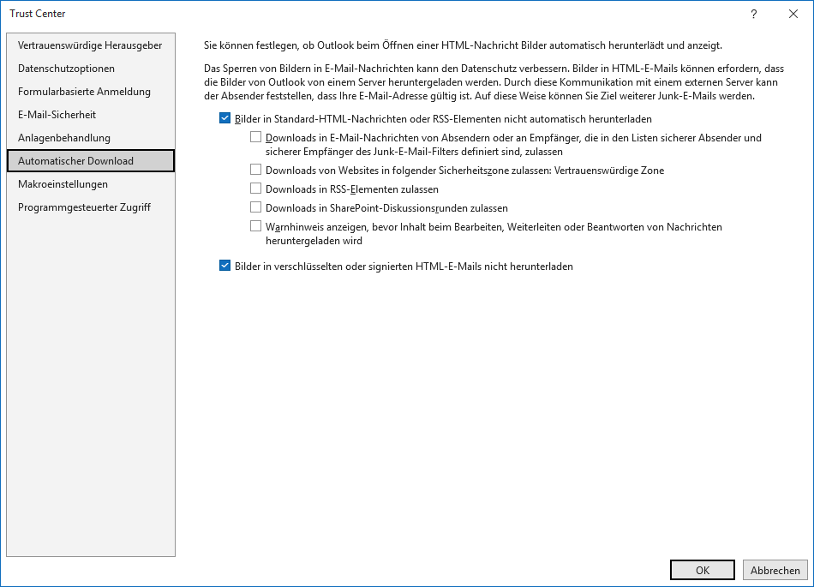Enable Warnhinweis anzeigen before download checkbox
This screenshot has width=814, height=587.
coord(255,226)
